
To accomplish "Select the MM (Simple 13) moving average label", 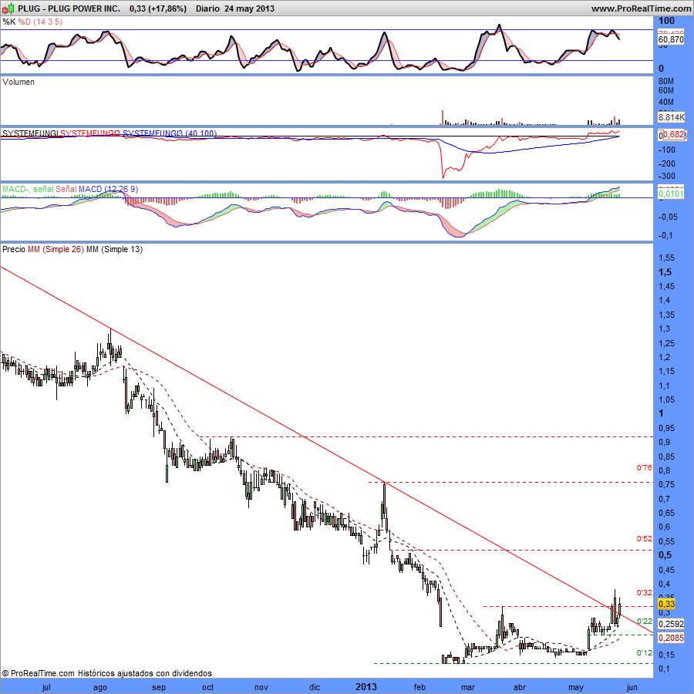I will point(114,249).
